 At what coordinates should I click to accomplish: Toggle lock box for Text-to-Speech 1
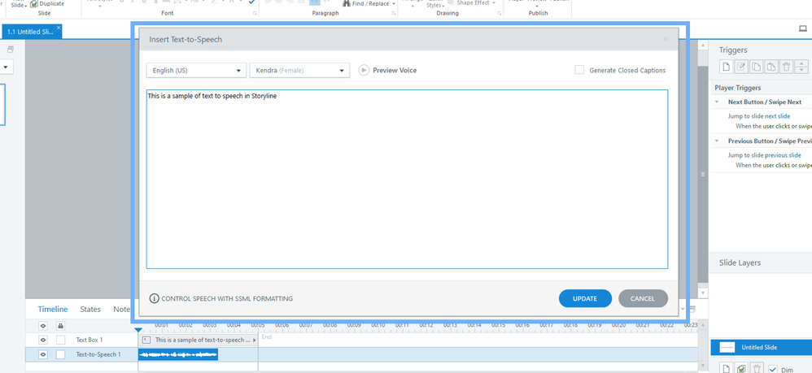click(x=60, y=354)
